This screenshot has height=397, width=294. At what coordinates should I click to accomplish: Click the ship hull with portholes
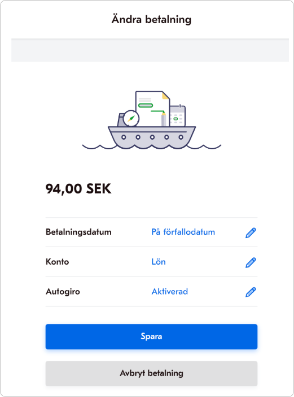tap(152, 137)
